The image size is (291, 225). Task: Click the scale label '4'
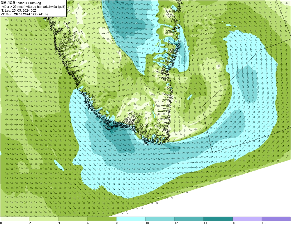[59, 223]
